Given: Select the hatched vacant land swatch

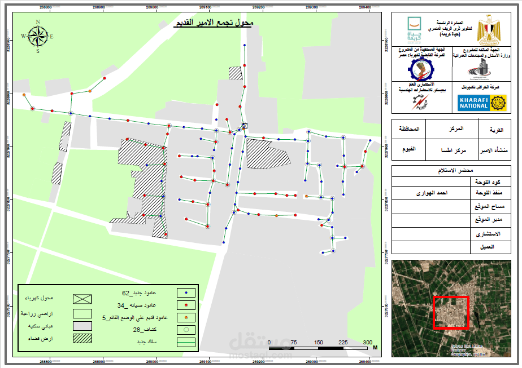Looking at the screenshot, I should tap(82, 339).
